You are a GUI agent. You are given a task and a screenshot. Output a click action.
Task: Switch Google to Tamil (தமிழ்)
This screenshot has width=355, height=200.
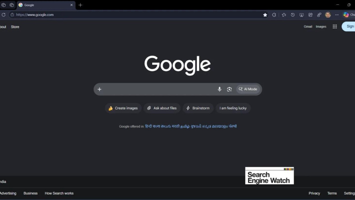(x=185, y=126)
